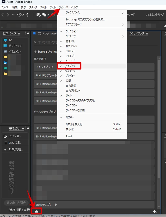The height and width of the screenshot is (217, 166).
Task: Click the boomerang return icon
Action: (x=28, y=14)
